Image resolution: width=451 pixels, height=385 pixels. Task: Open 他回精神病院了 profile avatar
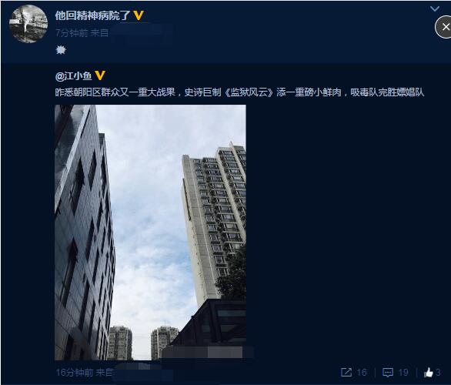(x=28, y=24)
